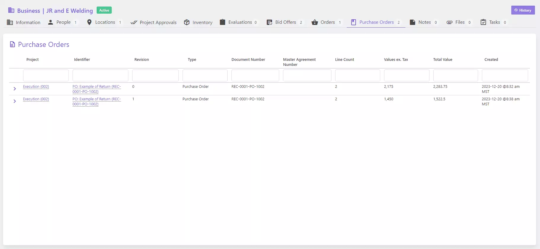540x249 pixels.
Task: Sort by Master Agreement Number header
Action: [x=299, y=62]
